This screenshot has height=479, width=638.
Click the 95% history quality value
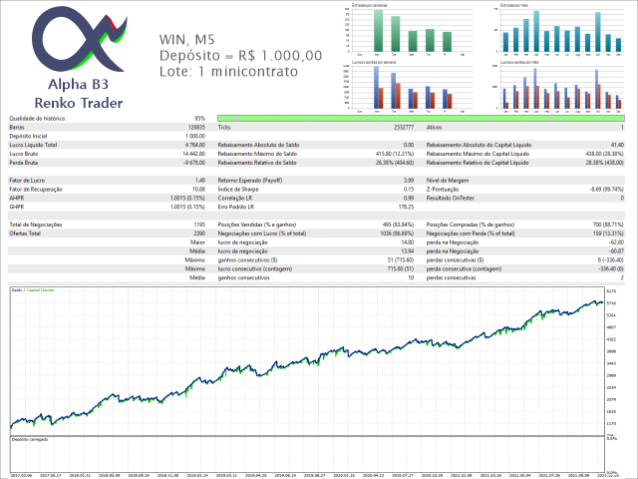tap(199, 119)
